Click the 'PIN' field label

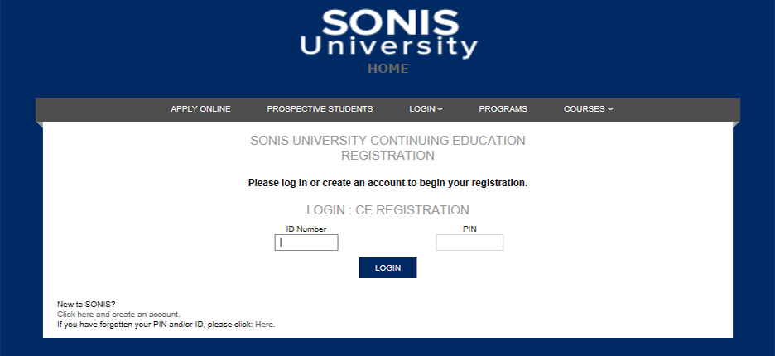tap(469, 229)
